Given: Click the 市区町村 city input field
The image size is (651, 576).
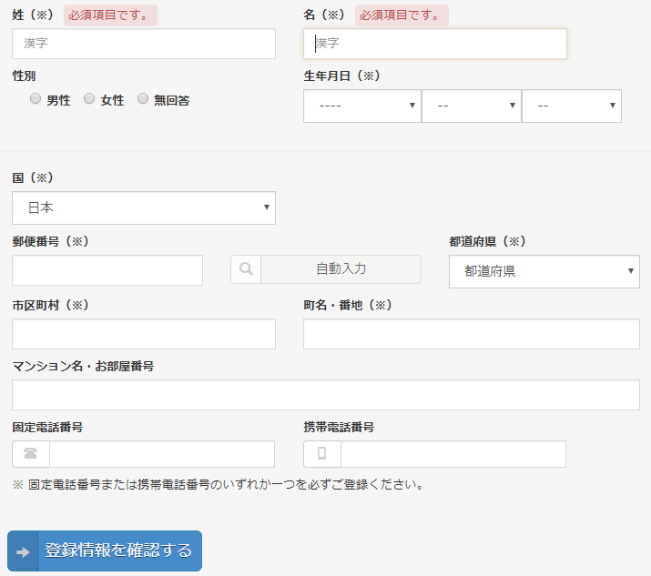Looking at the screenshot, I should [x=144, y=334].
